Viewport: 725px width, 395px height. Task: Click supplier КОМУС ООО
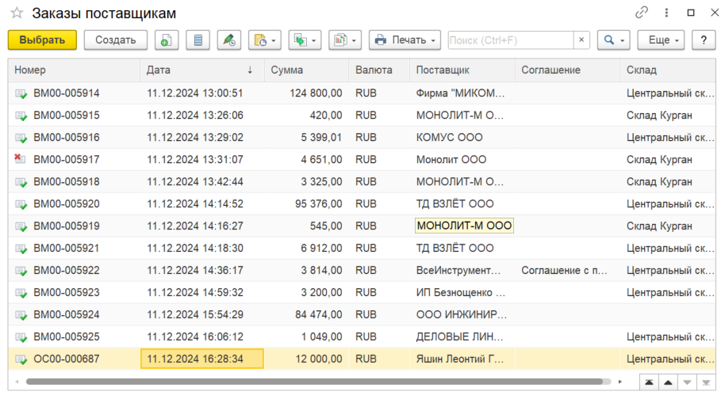click(450, 138)
